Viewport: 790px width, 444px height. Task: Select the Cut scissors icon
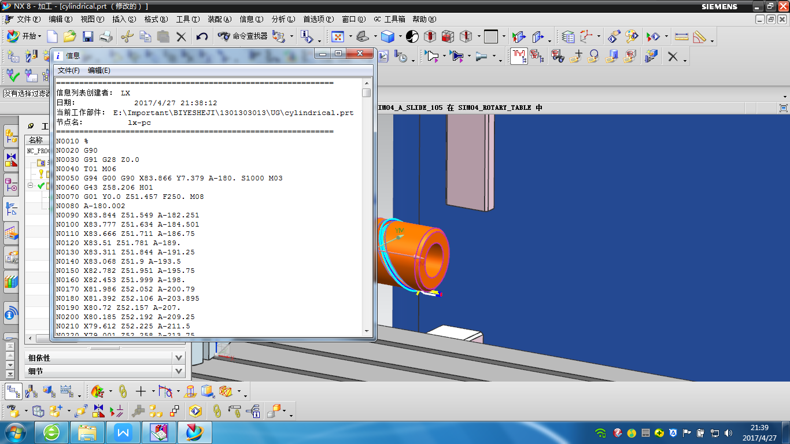click(x=127, y=36)
